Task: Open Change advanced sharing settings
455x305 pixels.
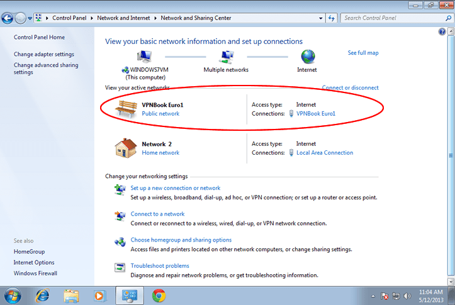Action: (x=46, y=69)
